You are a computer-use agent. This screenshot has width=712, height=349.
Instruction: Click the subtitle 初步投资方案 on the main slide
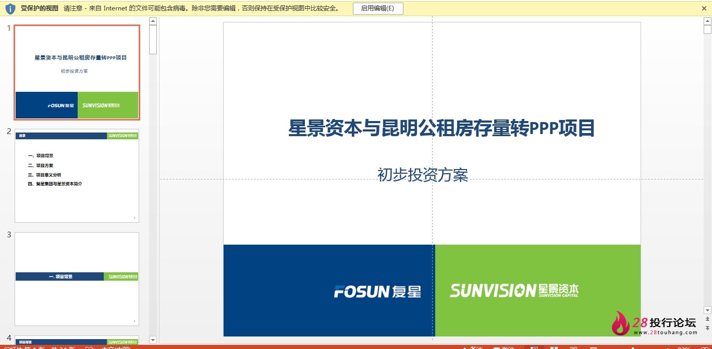[x=423, y=175]
